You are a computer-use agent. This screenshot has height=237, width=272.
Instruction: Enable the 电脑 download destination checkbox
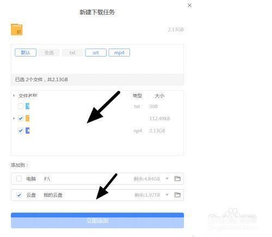pos(19,179)
